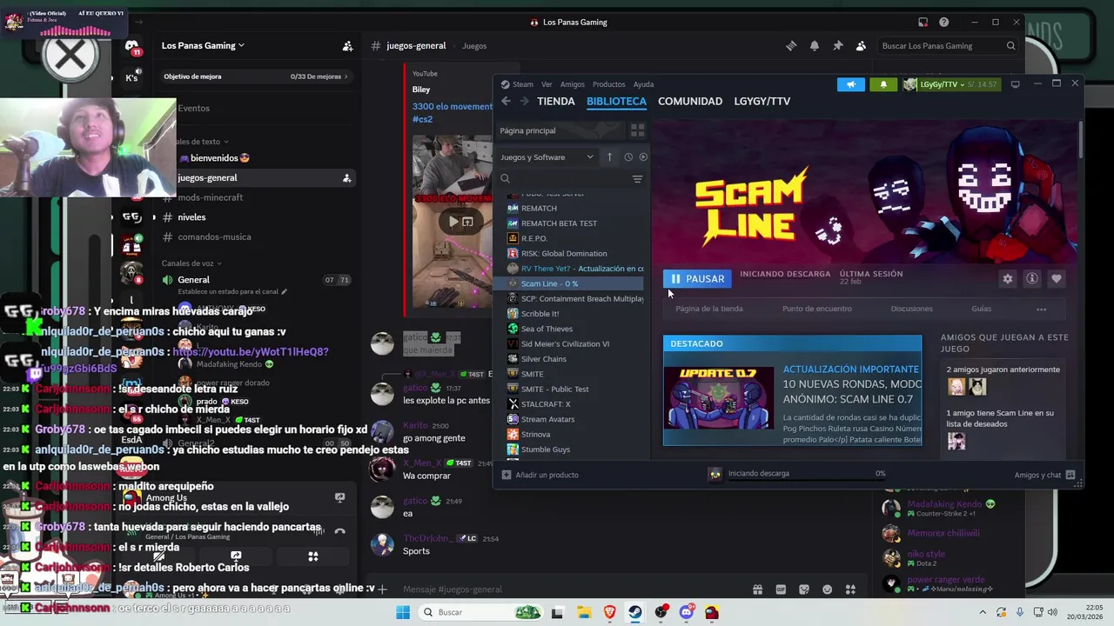Open sticker picker in Discord
Screen dimensions: 1114x626
pos(804,589)
